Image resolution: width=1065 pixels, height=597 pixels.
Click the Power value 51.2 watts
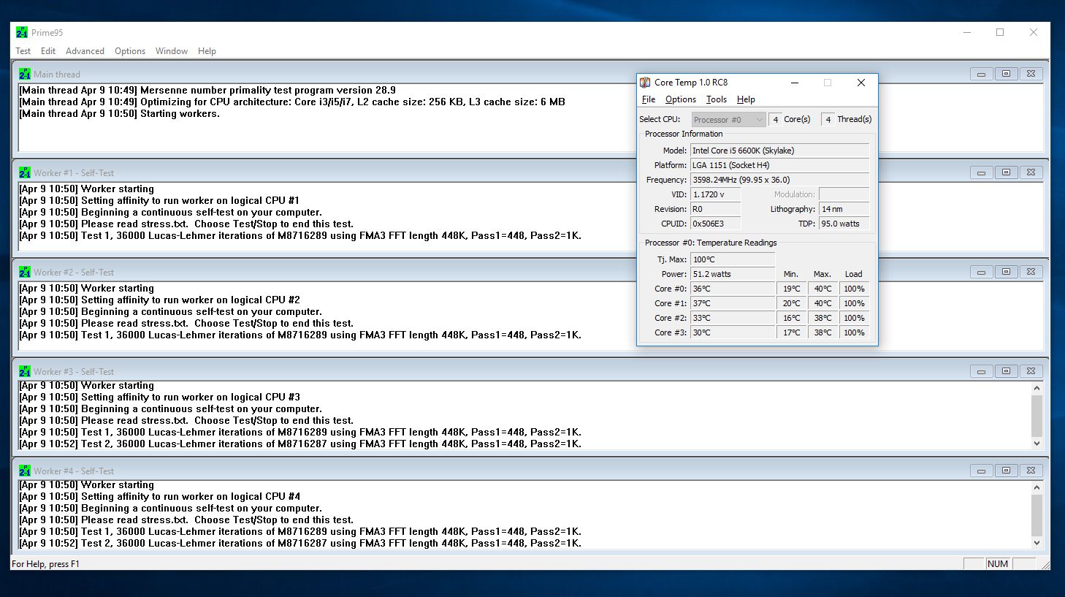point(733,274)
